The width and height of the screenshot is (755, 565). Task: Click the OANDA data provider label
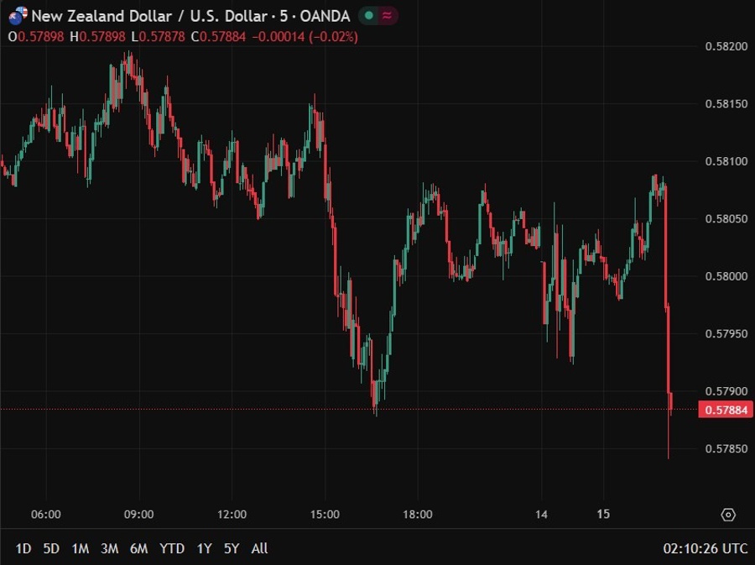(x=326, y=16)
